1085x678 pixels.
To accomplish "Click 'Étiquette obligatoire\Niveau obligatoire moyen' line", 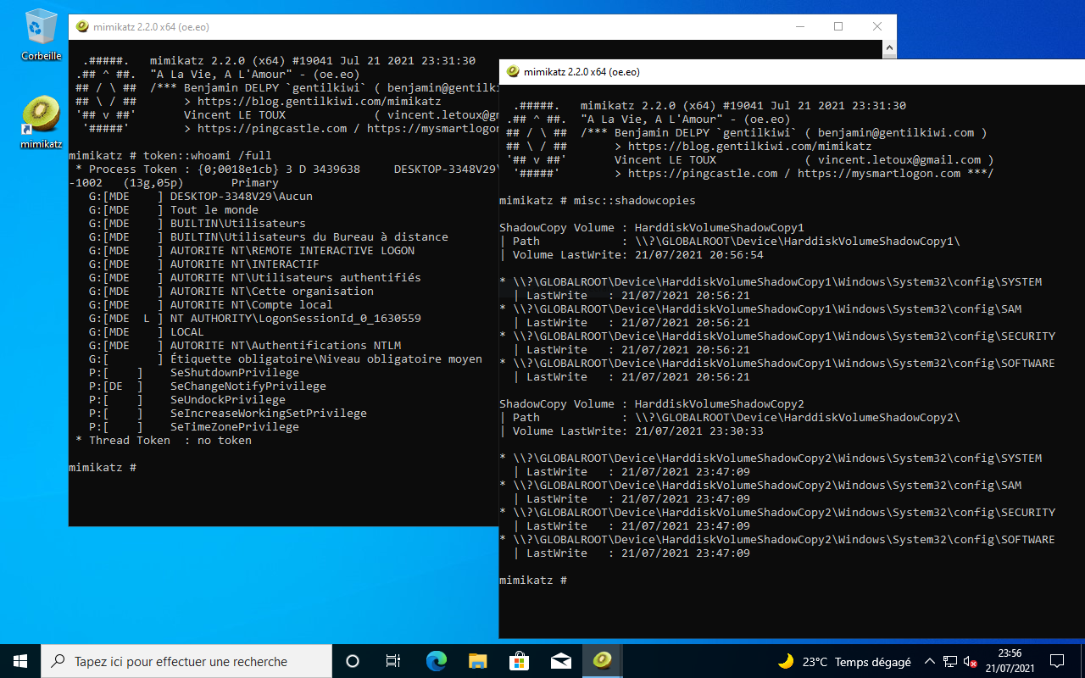I will click(286, 359).
